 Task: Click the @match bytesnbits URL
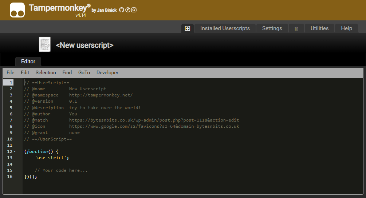click(x=154, y=120)
